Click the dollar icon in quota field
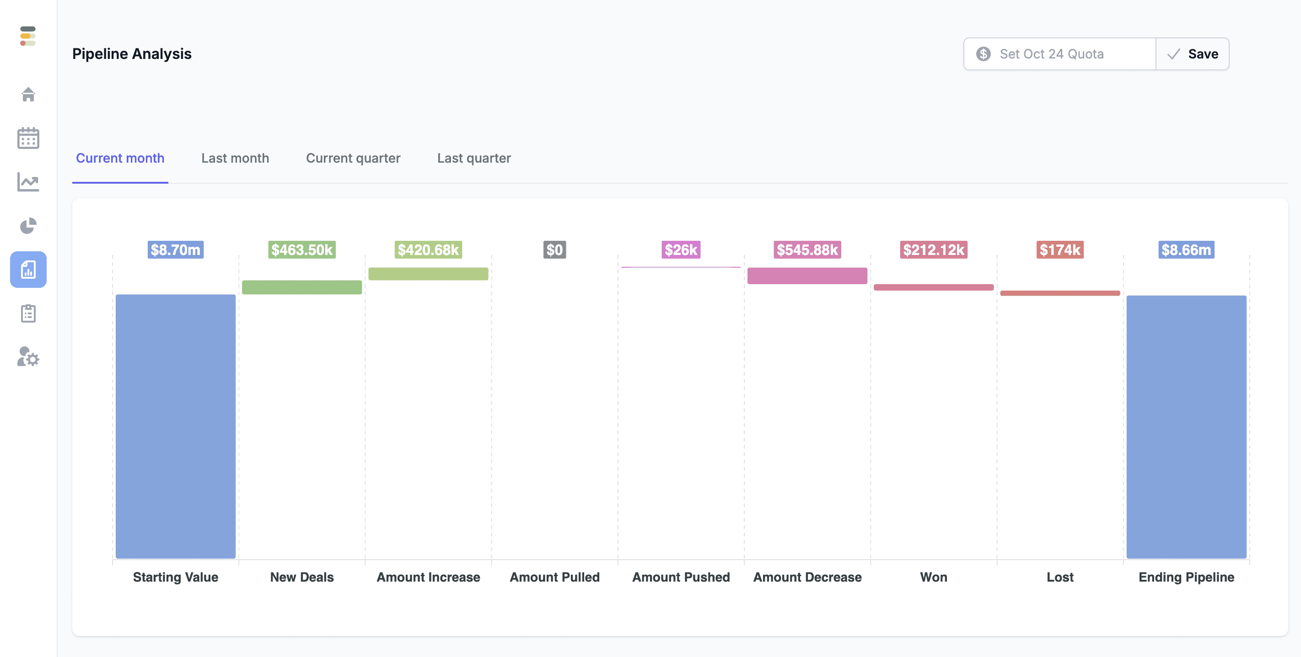This screenshot has height=657, width=1301. (983, 54)
